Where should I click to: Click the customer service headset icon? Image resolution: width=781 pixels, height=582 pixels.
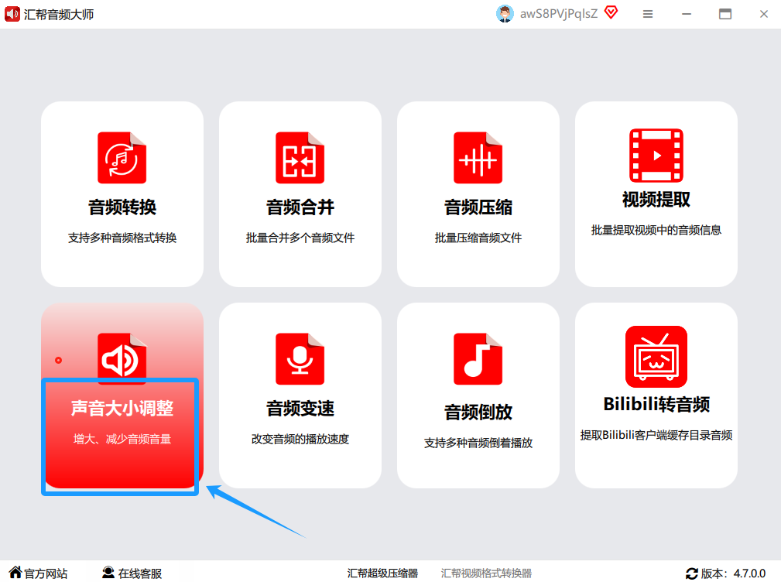(108, 573)
